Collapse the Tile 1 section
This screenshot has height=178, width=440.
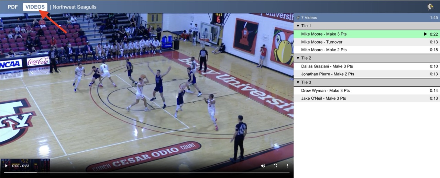pos(298,26)
